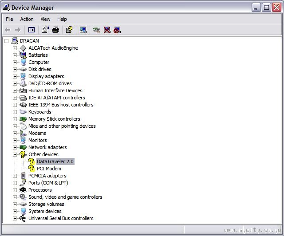This screenshot has height=236, width=284.
Task: Toggle the console tree pane icon
Action: point(32,30)
